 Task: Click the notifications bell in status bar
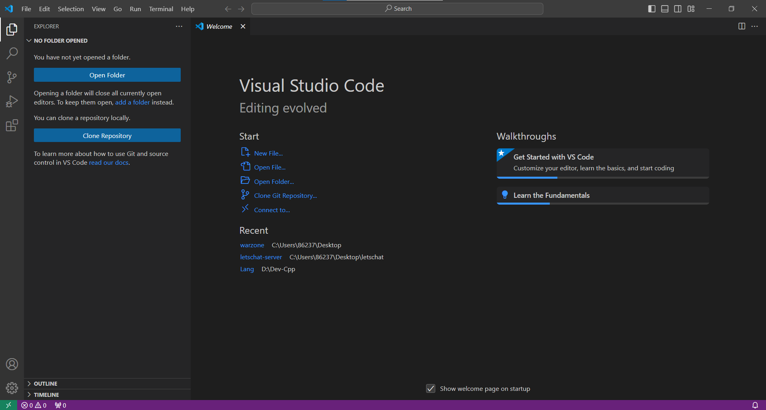[x=755, y=405]
